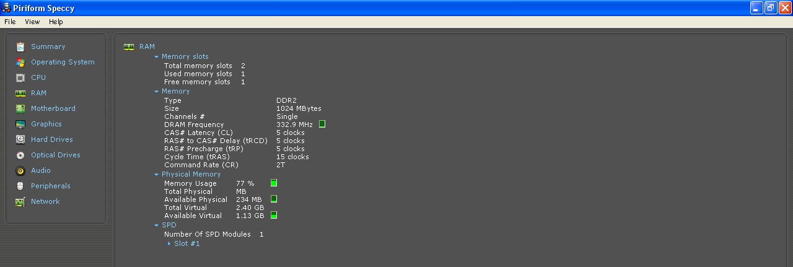Open the Peripherals section
This screenshot has height=267, width=793.
(x=51, y=186)
